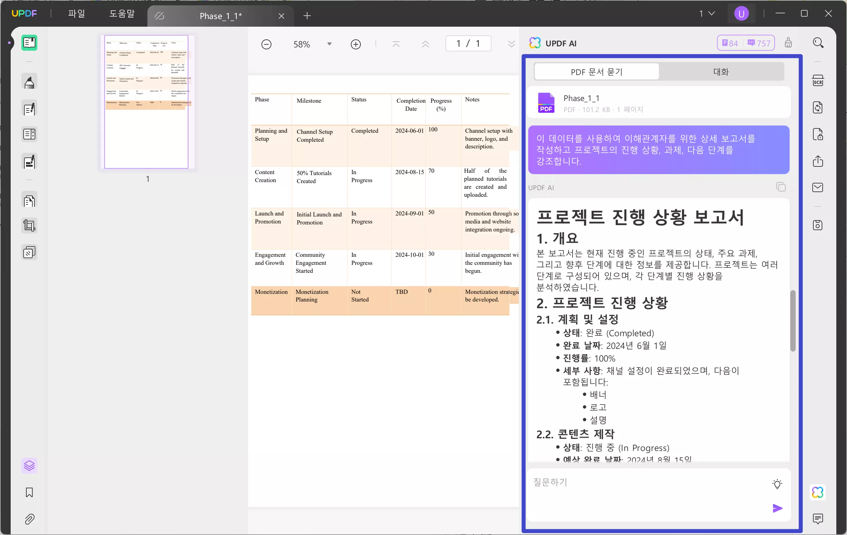847x535 pixels.
Task: Click the 58% zoom value
Action: click(x=302, y=45)
